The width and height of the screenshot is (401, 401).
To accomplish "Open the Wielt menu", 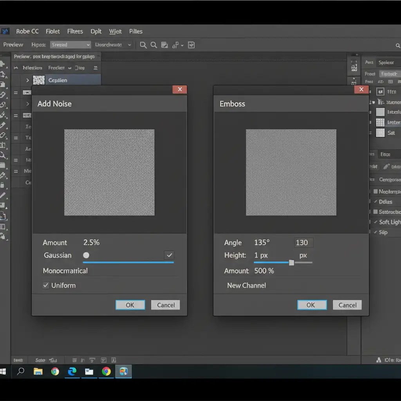I will tap(115, 31).
